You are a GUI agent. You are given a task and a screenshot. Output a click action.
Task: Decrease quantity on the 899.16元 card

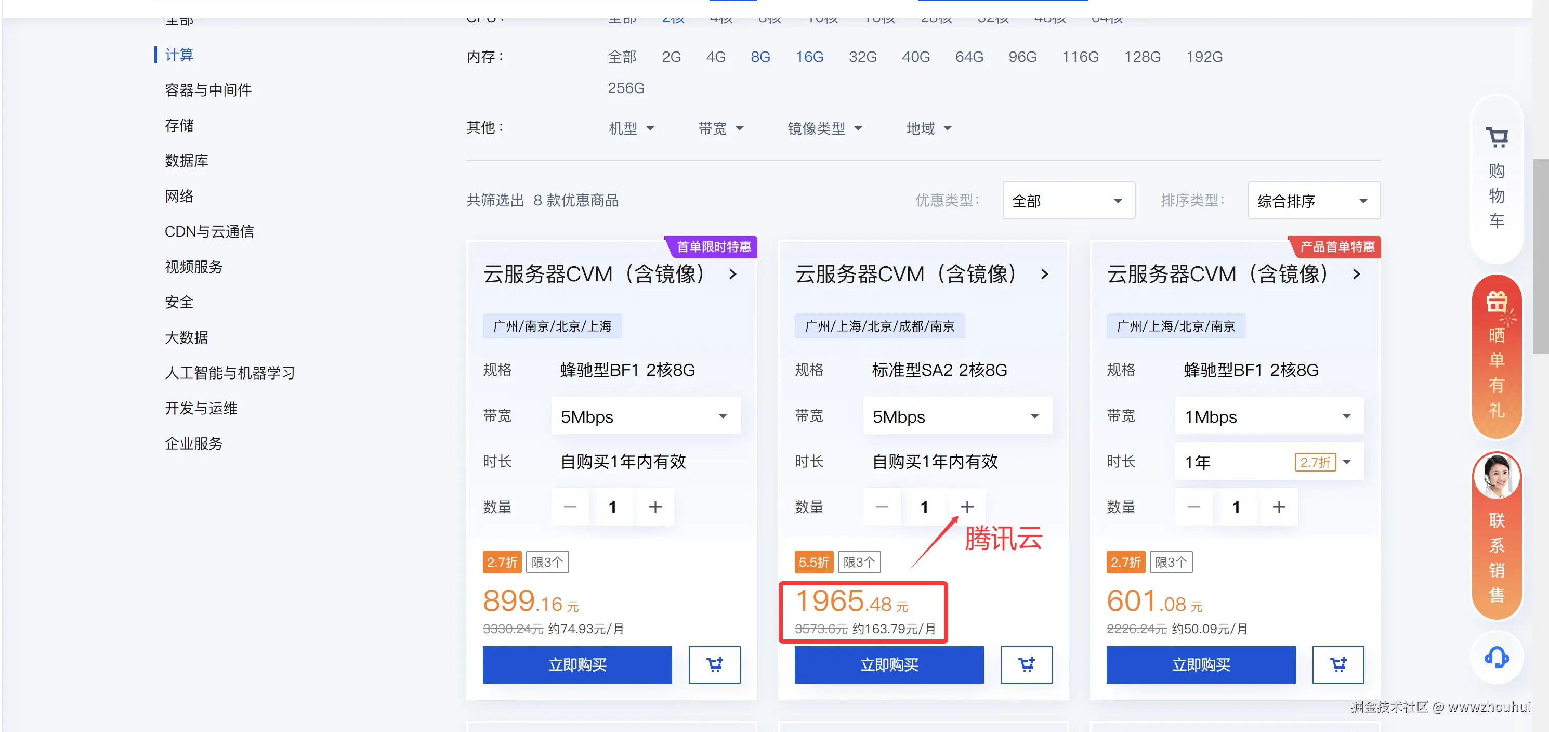[570, 507]
